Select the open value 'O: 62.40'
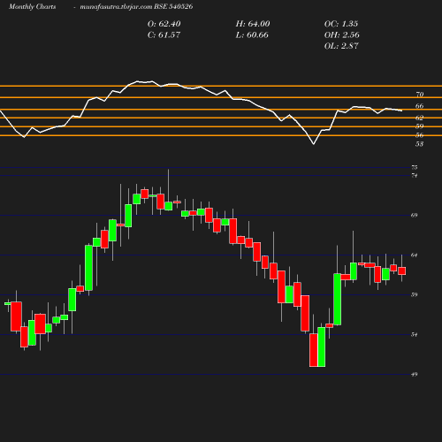 (x=164, y=24)
